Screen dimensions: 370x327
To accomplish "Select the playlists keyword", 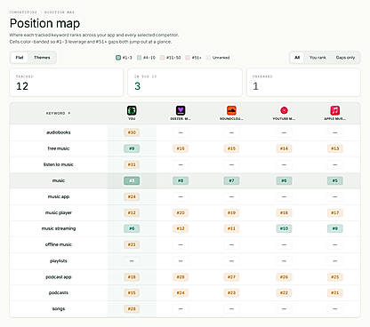I will pos(59,261).
